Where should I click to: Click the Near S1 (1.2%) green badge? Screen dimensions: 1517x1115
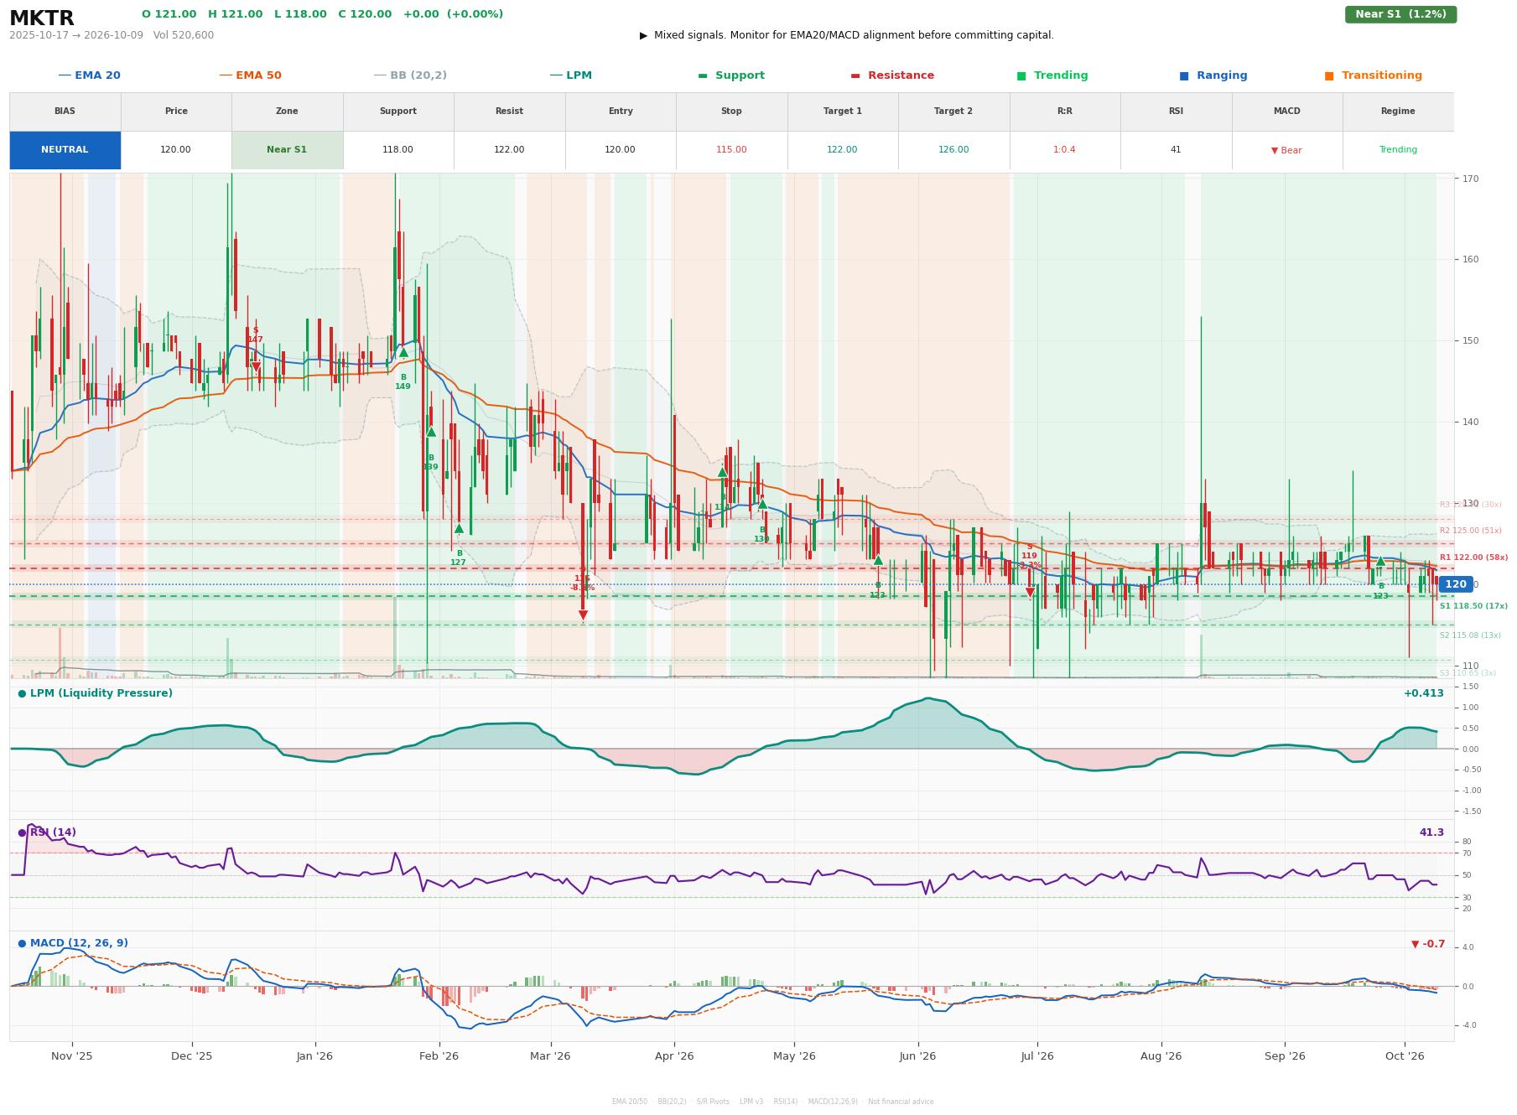(x=1400, y=14)
